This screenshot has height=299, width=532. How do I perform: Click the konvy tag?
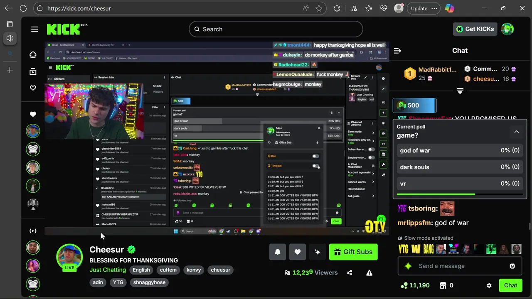coord(194,270)
